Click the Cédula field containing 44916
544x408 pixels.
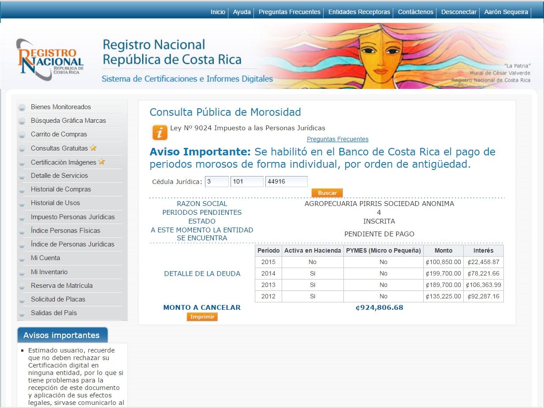point(286,181)
